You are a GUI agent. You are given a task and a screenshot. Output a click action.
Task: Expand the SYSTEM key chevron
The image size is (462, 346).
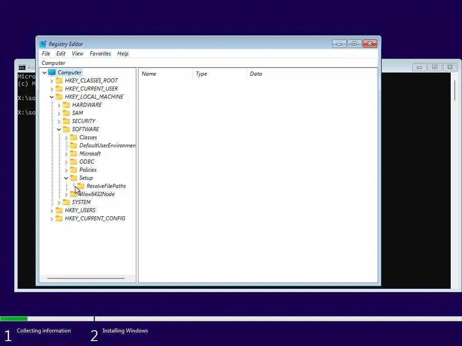[x=59, y=202]
